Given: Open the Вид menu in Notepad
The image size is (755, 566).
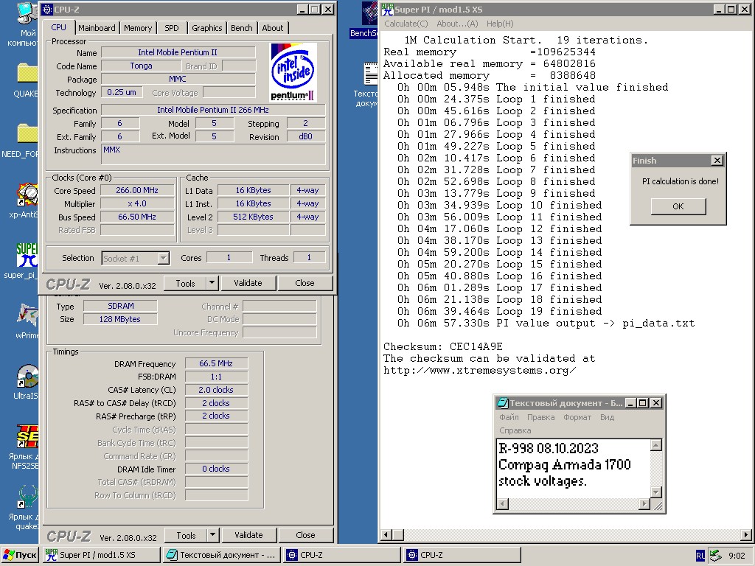Looking at the screenshot, I should tap(608, 417).
